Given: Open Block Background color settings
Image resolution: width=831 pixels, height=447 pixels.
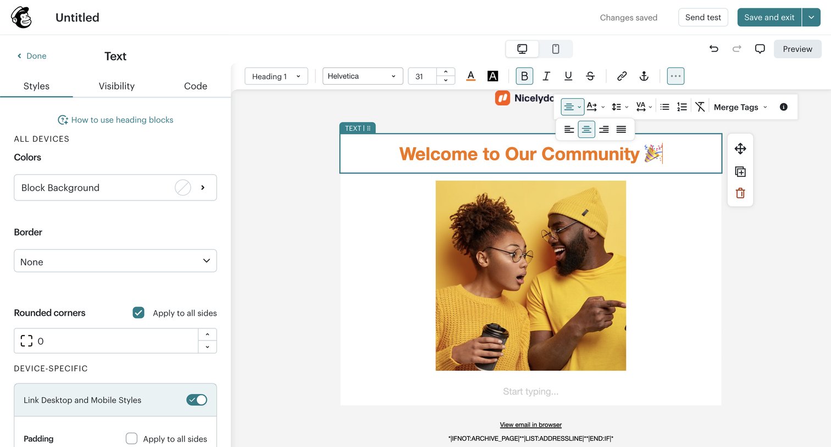Looking at the screenshot, I should [x=115, y=188].
